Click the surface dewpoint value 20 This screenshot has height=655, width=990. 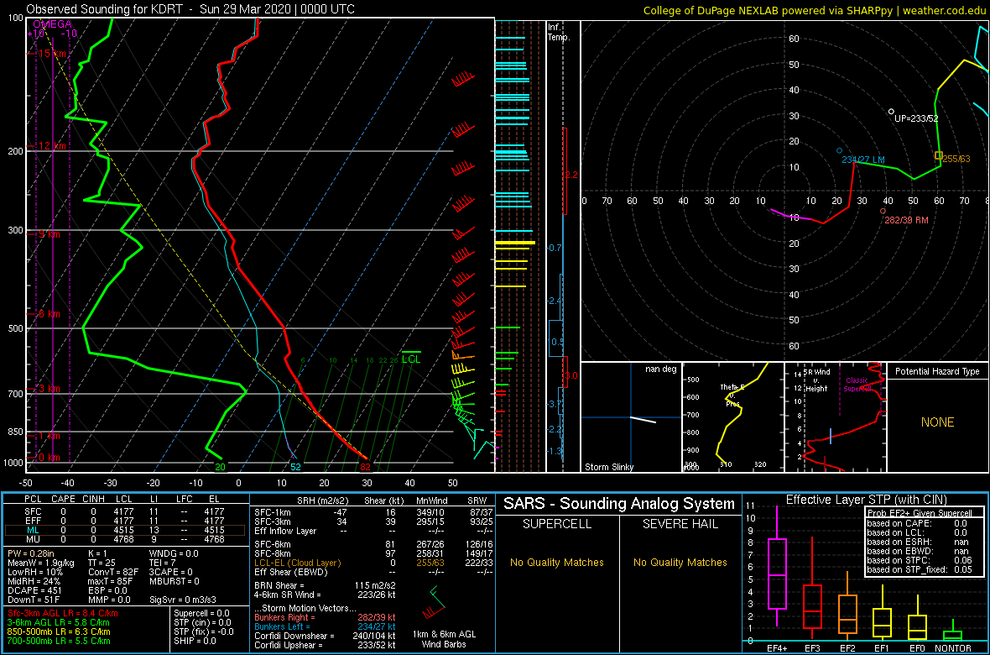[221, 467]
